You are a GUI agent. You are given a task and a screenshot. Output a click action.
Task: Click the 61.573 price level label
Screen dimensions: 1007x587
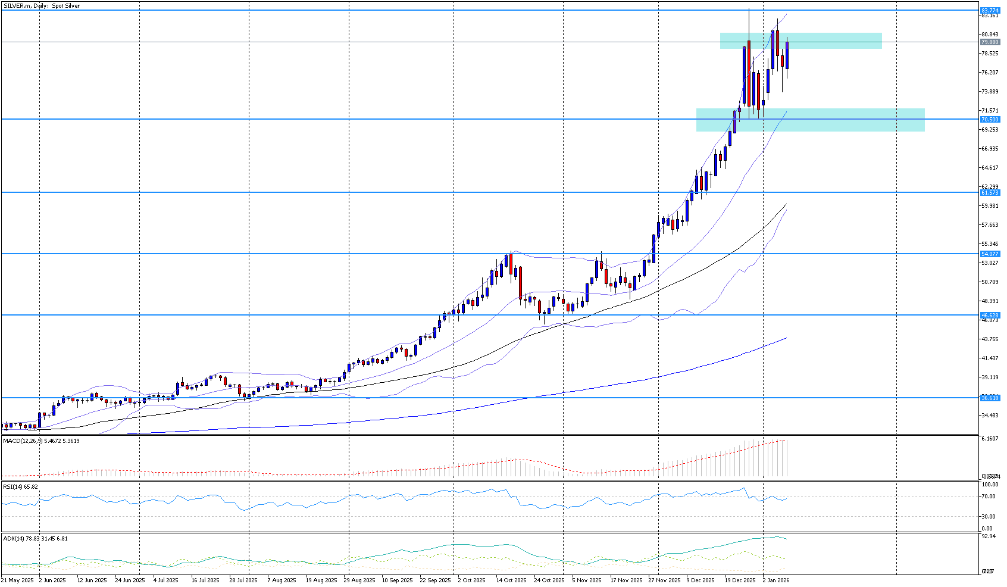(x=990, y=193)
